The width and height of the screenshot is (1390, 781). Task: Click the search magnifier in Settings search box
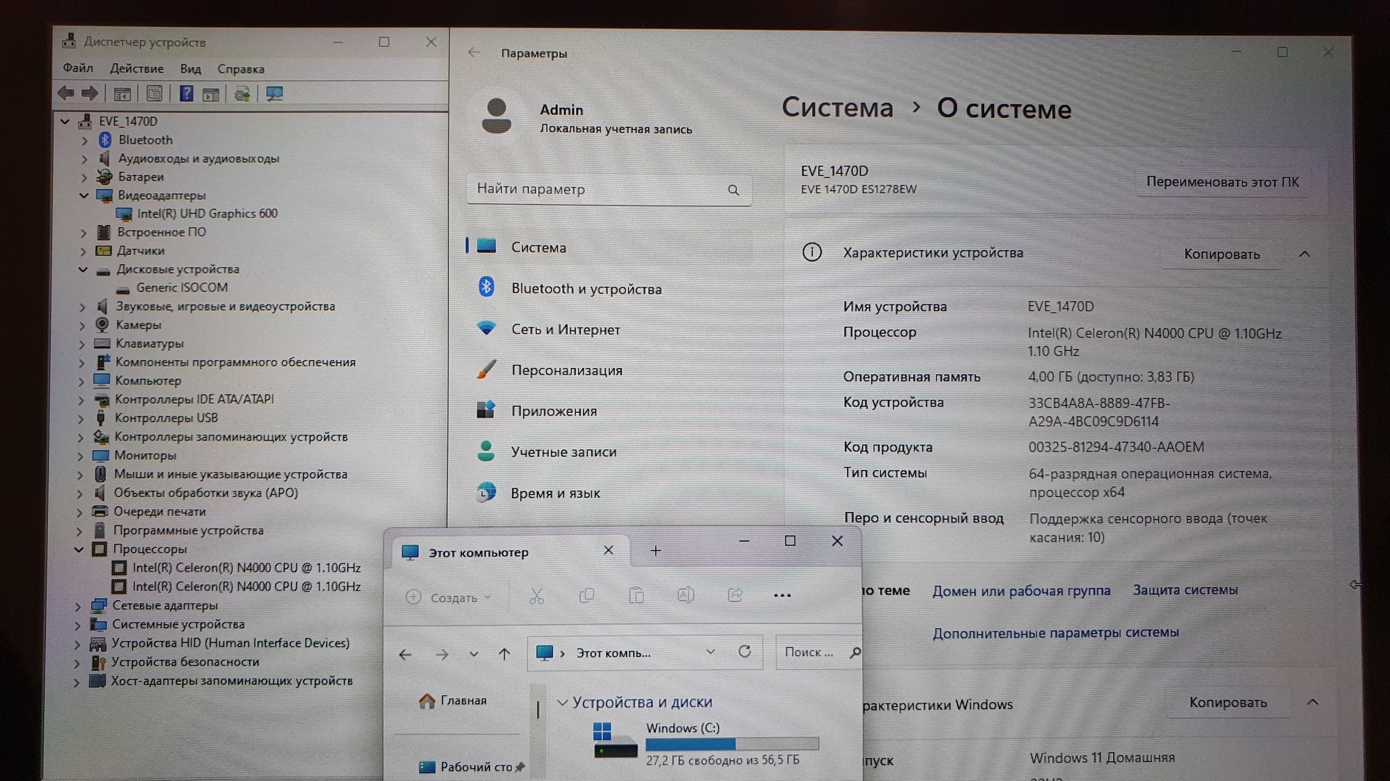point(733,191)
